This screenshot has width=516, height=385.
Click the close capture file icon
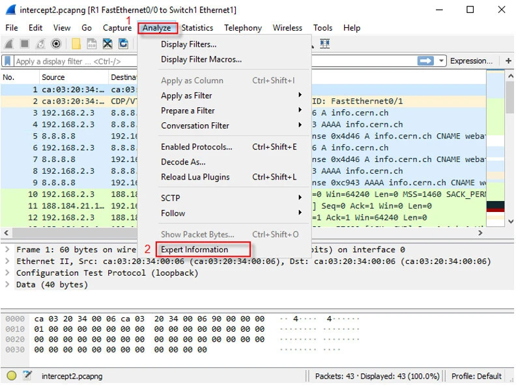[107, 44]
